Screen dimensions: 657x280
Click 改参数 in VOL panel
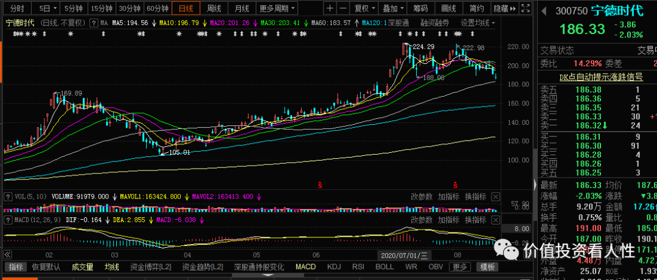coord(422,196)
